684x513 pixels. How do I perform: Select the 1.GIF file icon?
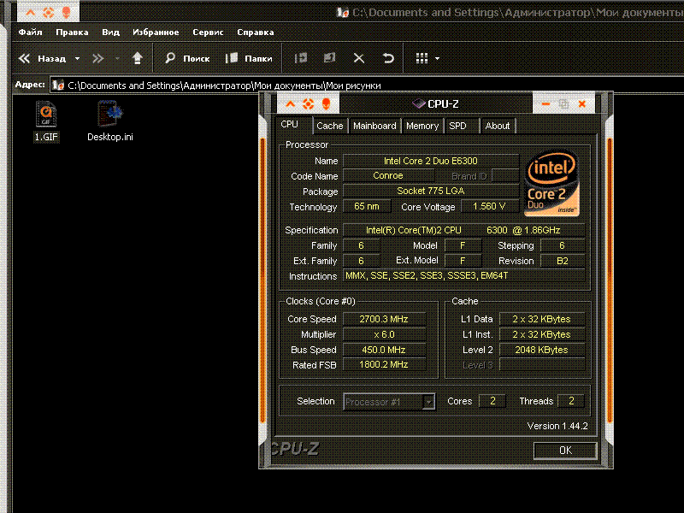pyautogui.click(x=45, y=114)
